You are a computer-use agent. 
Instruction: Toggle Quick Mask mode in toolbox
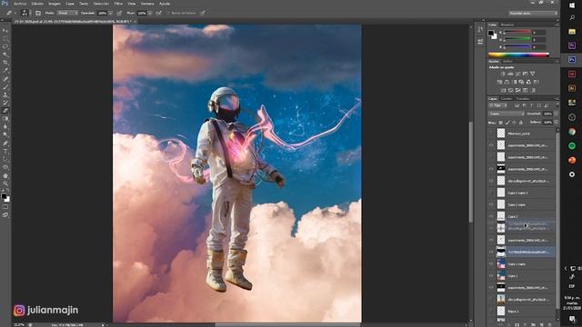tap(5, 207)
